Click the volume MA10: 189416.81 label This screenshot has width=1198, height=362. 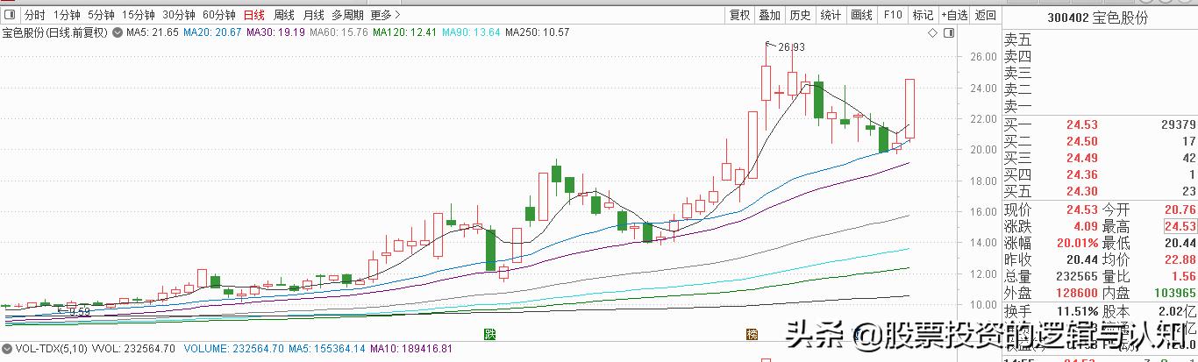click(411, 348)
